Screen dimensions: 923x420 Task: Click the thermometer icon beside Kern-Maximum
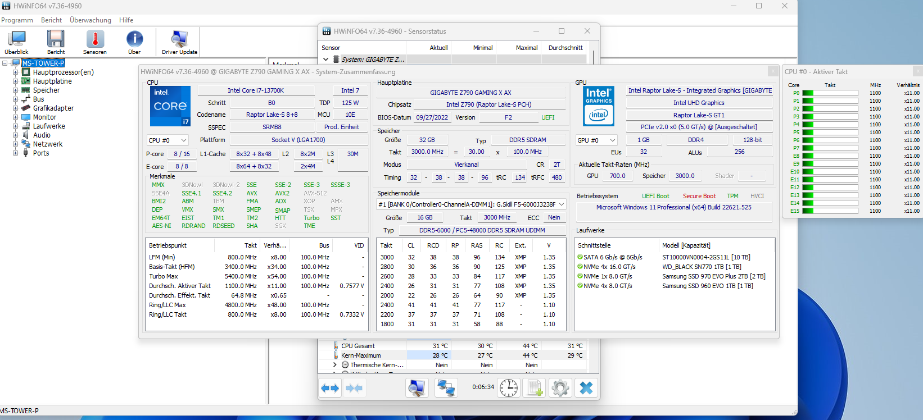pyautogui.click(x=336, y=355)
